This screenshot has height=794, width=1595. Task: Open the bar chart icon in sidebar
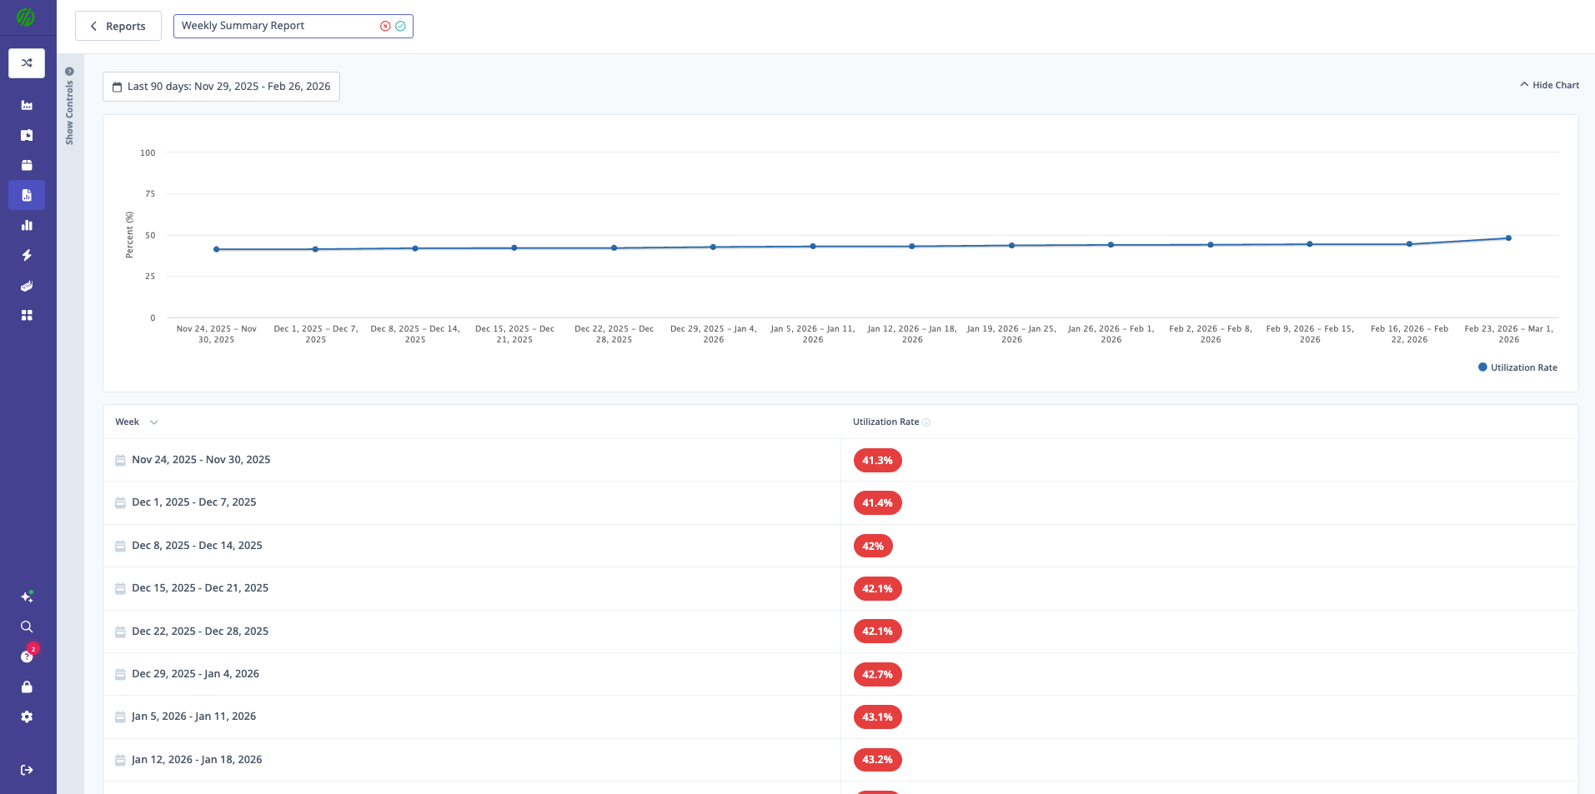tap(27, 225)
